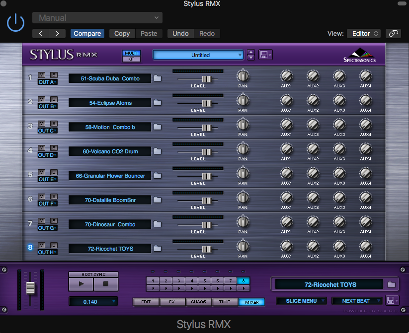This screenshot has height=333, width=409.
Task: Click the Paste button
Action: click(149, 33)
